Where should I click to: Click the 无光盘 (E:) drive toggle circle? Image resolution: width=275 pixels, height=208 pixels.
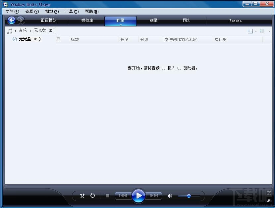[x=15, y=39]
